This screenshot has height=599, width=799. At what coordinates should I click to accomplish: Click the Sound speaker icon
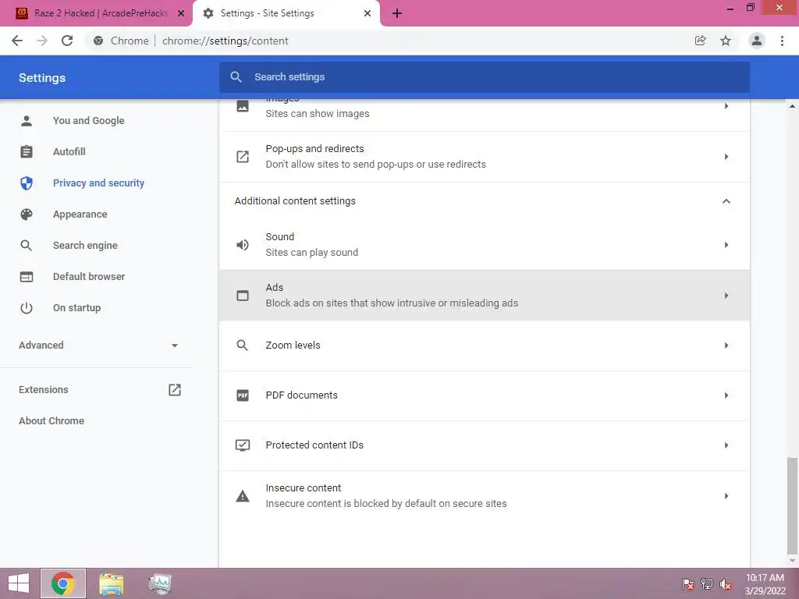[x=243, y=245]
